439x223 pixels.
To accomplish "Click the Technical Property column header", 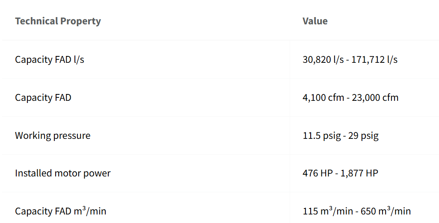I will (x=58, y=21).
